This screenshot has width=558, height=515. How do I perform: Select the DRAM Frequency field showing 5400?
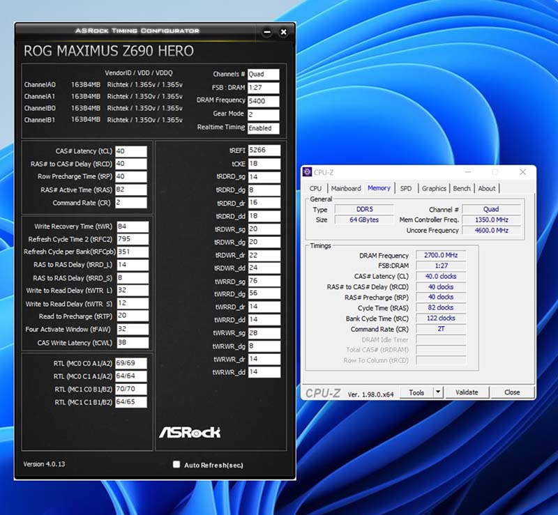265,100
